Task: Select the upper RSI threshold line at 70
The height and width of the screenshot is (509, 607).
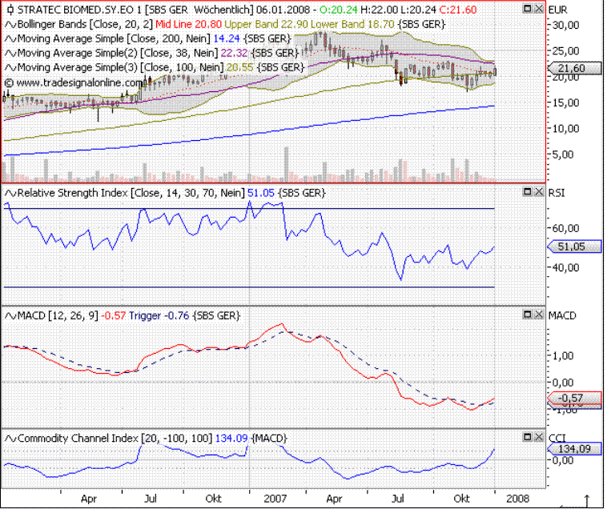Action: (x=249, y=208)
